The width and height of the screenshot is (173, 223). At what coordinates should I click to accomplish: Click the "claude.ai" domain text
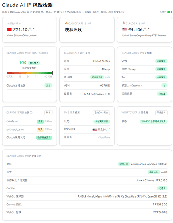pyautogui.click(x=12, y=121)
